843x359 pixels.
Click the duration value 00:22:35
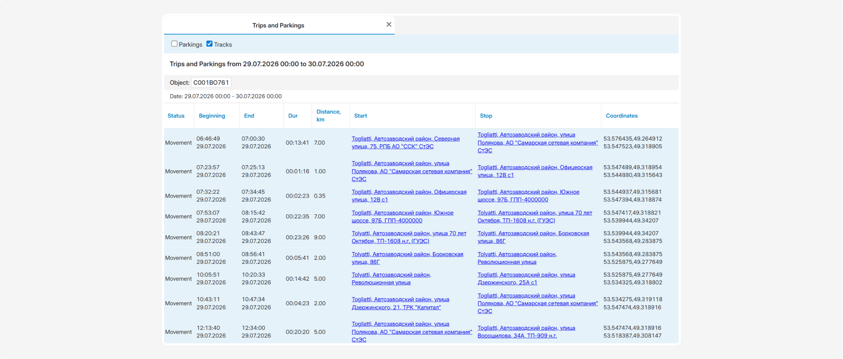coord(297,217)
